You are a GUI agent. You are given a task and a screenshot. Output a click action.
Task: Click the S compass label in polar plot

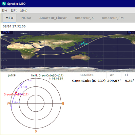click(36, 131)
